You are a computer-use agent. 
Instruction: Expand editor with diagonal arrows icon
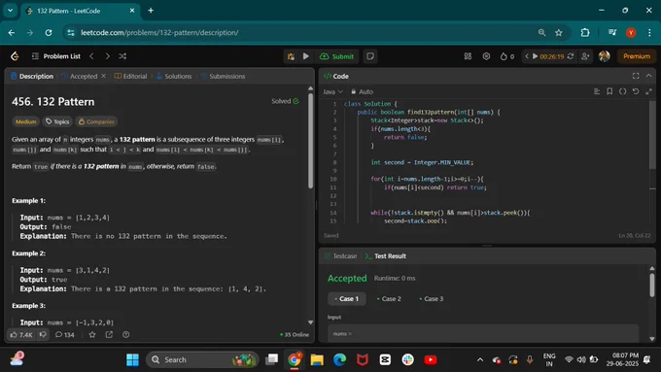coord(648,91)
